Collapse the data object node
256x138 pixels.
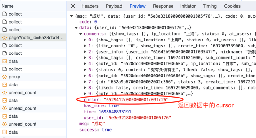(76, 28)
